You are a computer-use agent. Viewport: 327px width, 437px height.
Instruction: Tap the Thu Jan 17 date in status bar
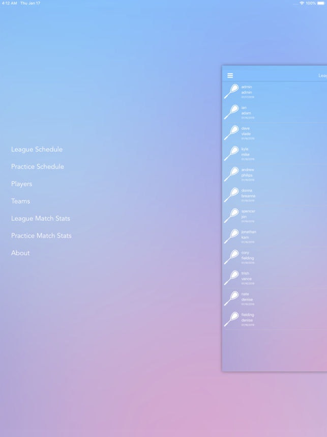[x=30, y=3]
